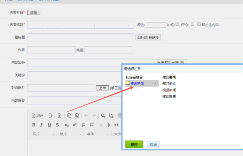Screen dimensions: 243x156
Task: Choose 部门动态 from the column list
Action: [169, 84]
